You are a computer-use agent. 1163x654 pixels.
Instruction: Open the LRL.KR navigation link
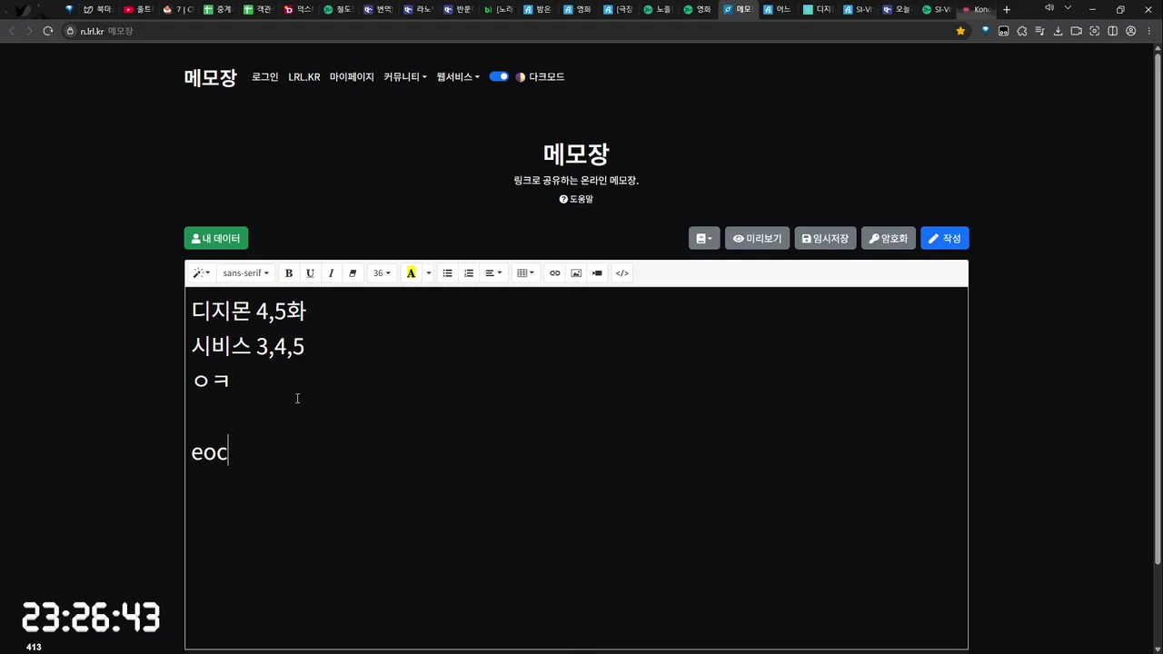click(x=304, y=77)
